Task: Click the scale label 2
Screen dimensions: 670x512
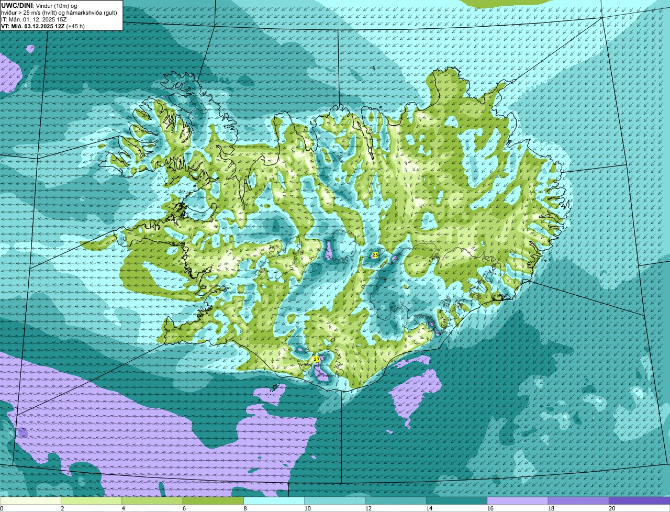Action: pyautogui.click(x=62, y=508)
